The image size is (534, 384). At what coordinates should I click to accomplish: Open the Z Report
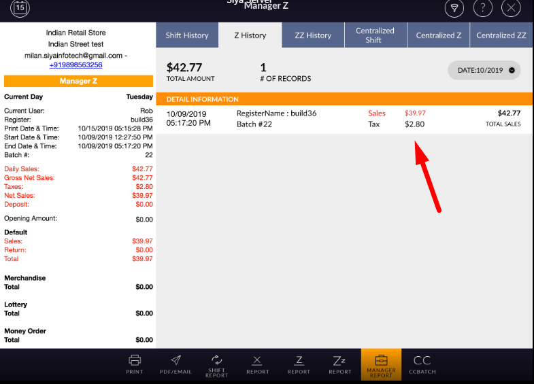click(299, 364)
